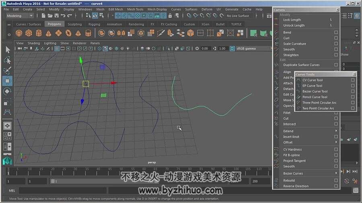362x203 pixels.
Task: Activate the Rotate tool in toolbox
Action: (7, 91)
